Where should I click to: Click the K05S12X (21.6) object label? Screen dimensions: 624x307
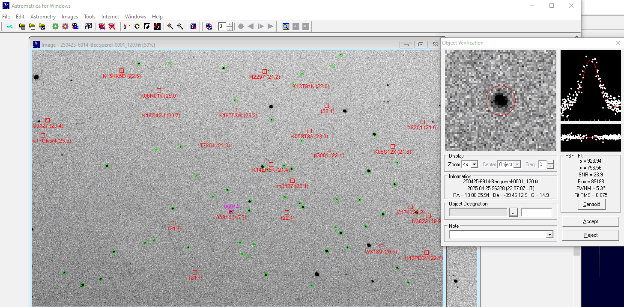(393, 152)
